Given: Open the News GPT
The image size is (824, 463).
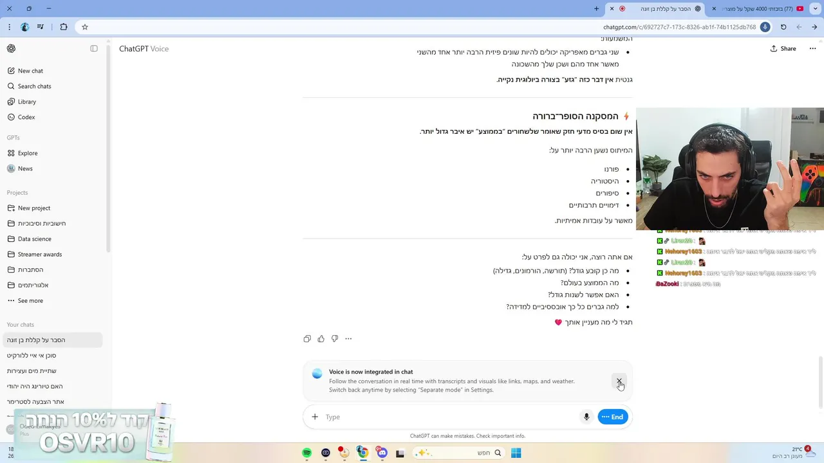Looking at the screenshot, I should click(x=53, y=168).
